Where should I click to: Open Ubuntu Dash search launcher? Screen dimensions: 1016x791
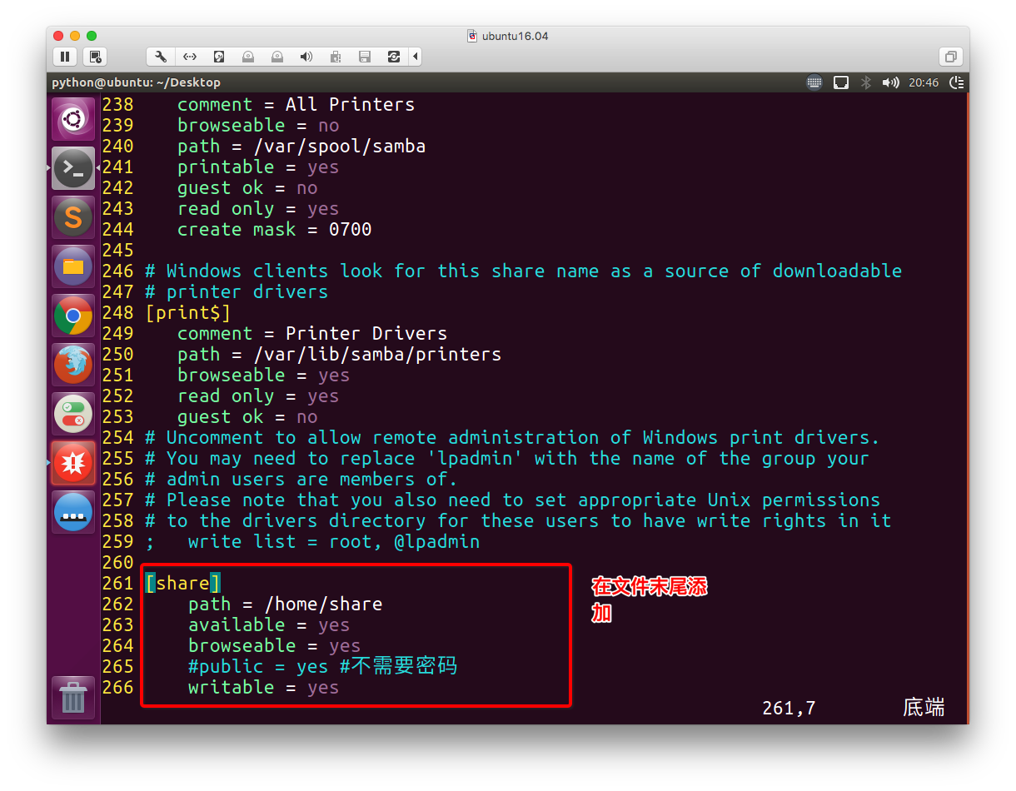pos(73,120)
